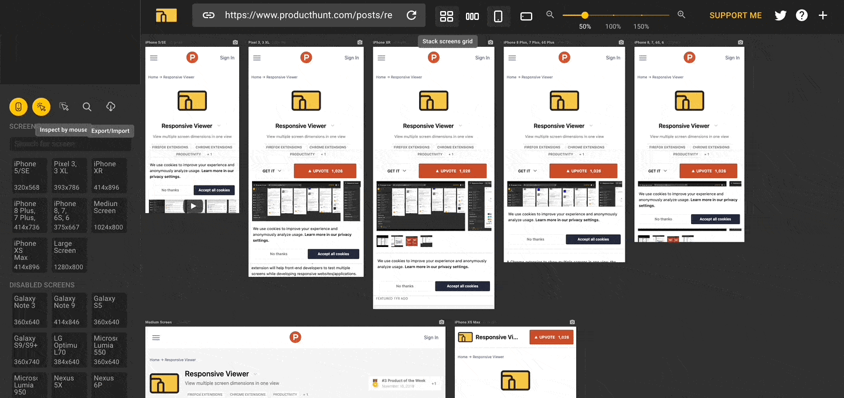Click the zoom out magnifier icon
This screenshot has height=398, width=844.
point(550,15)
